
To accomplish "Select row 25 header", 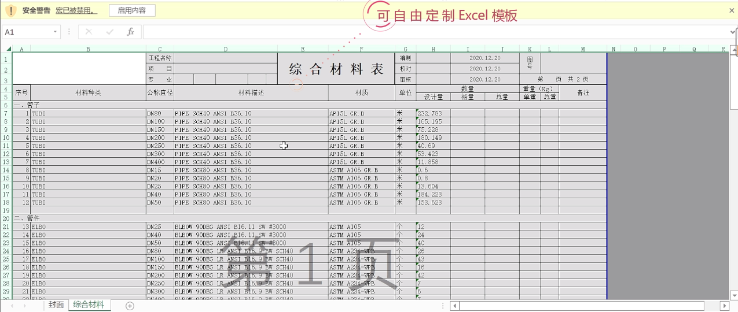I will tap(6, 259).
